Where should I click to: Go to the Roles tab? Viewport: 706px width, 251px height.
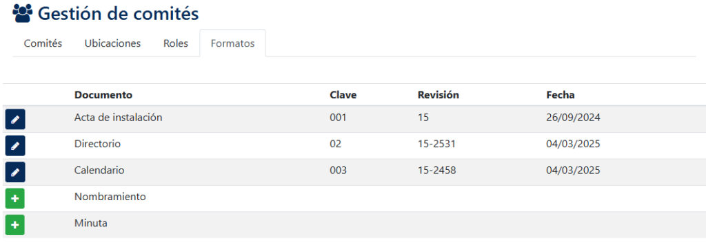(176, 43)
